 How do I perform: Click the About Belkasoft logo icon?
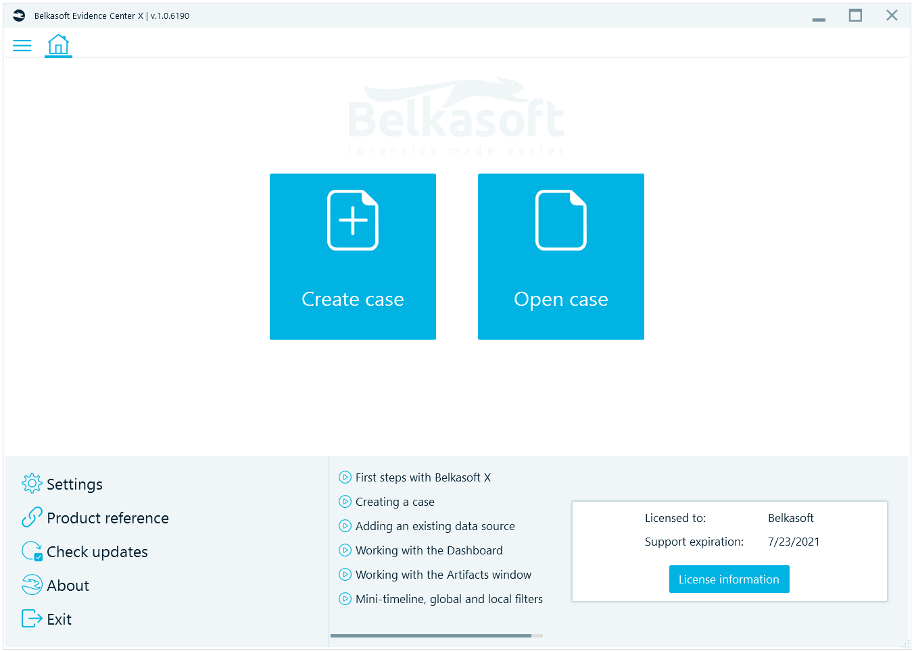(x=32, y=585)
